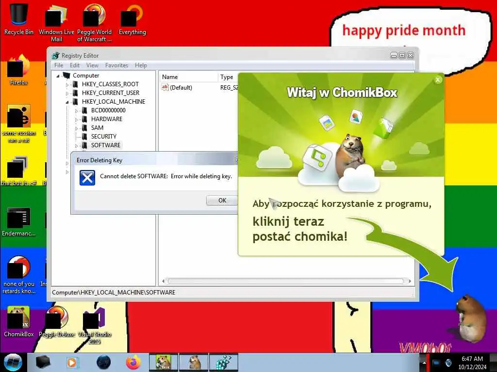Expand the BCD00000000 key

pos(76,111)
